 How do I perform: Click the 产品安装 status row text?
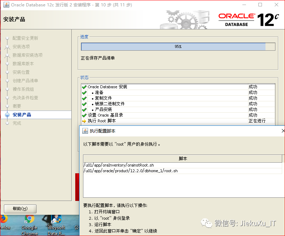(103, 109)
